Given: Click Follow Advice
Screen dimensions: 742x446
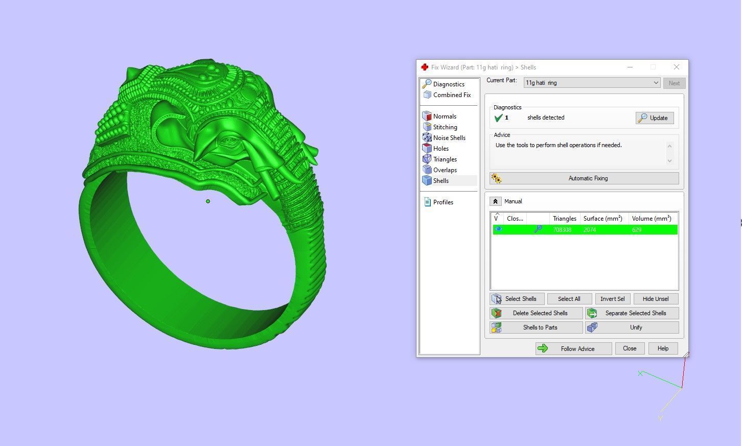Looking at the screenshot, I should click(573, 348).
